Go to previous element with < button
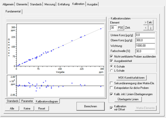 (x=146, y=28)
